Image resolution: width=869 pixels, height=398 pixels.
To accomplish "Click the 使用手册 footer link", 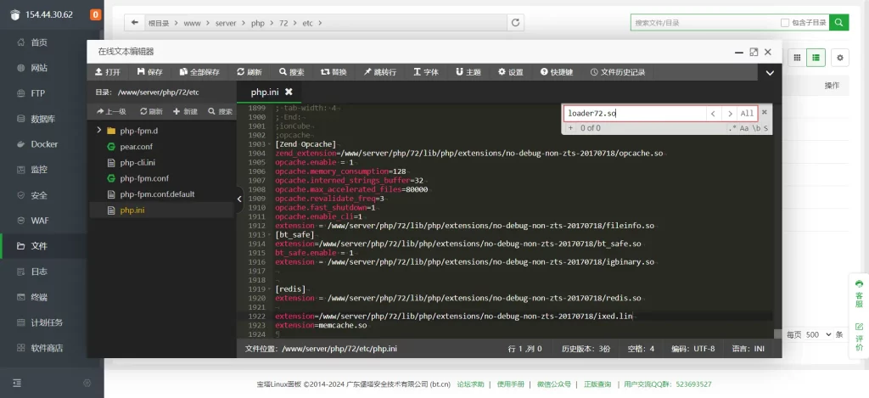I will coord(510,384).
